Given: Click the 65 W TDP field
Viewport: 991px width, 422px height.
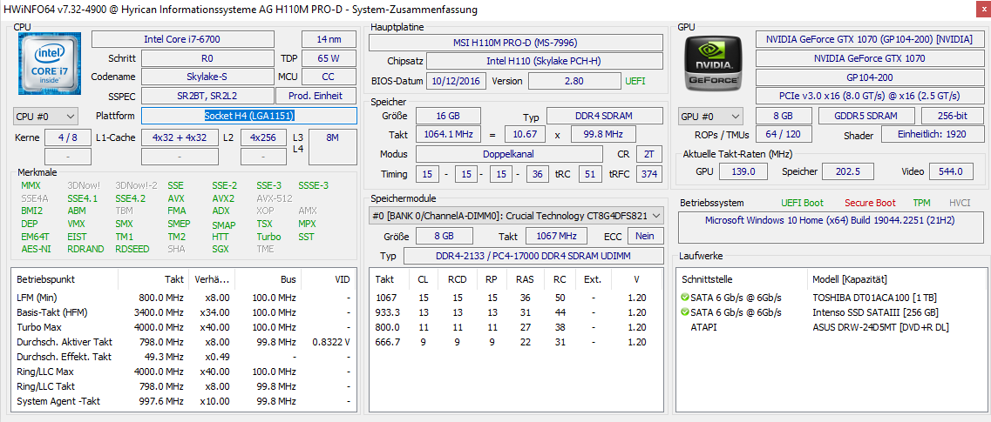Looking at the screenshot, I should [328, 58].
